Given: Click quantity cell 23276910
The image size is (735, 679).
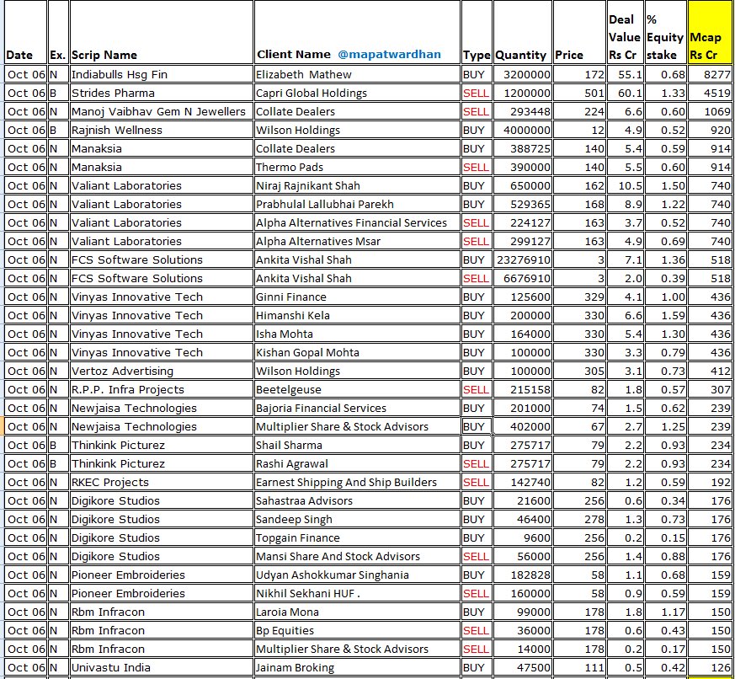Looking at the screenshot, I should pyautogui.click(x=523, y=259).
